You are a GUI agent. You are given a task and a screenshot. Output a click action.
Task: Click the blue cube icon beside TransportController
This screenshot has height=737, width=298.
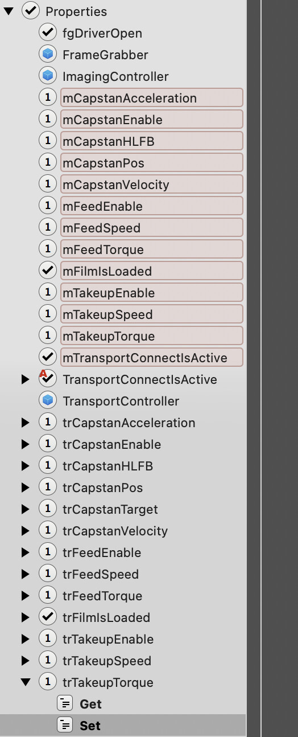pyautogui.click(x=48, y=401)
